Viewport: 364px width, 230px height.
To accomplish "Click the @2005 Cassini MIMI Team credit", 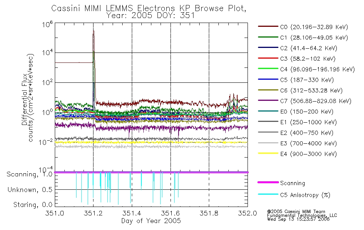I will click(296, 212).
